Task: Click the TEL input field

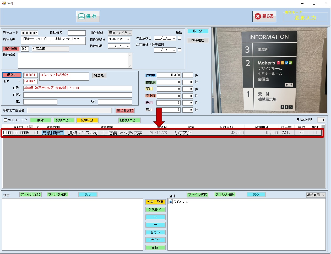Action: point(40,102)
